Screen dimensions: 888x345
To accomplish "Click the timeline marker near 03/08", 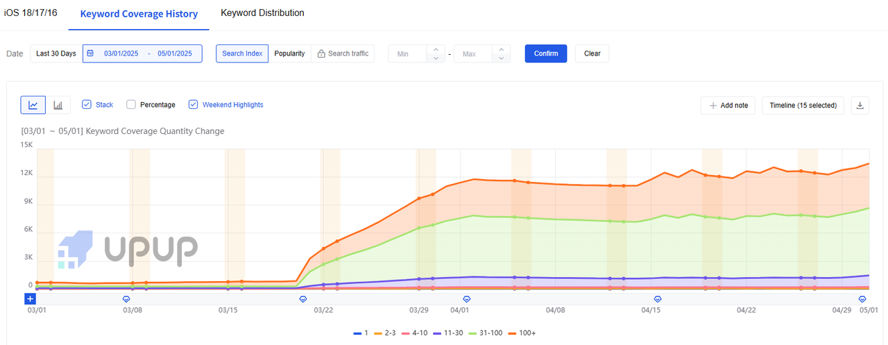I will click(x=126, y=299).
